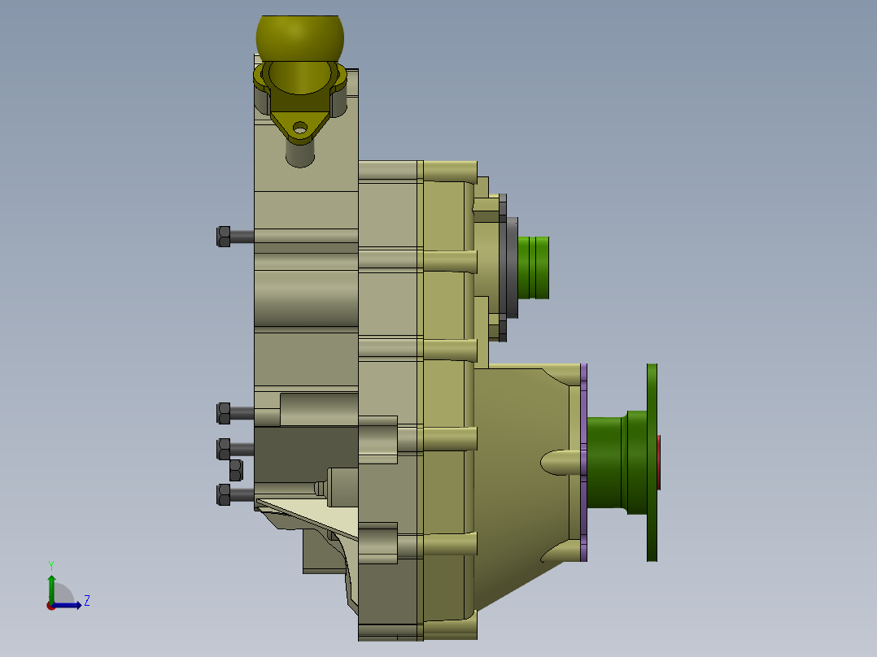The width and height of the screenshot is (877, 657).
Task: Click the green Y axis arrow of triad
Action: pos(51,584)
